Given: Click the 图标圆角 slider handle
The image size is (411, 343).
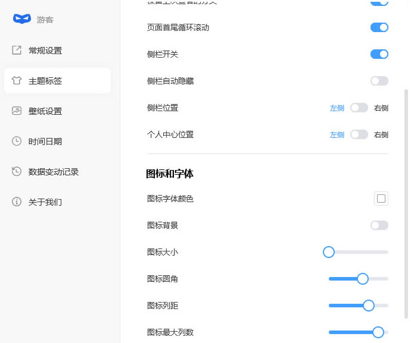Looking at the screenshot, I should pos(362,279).
